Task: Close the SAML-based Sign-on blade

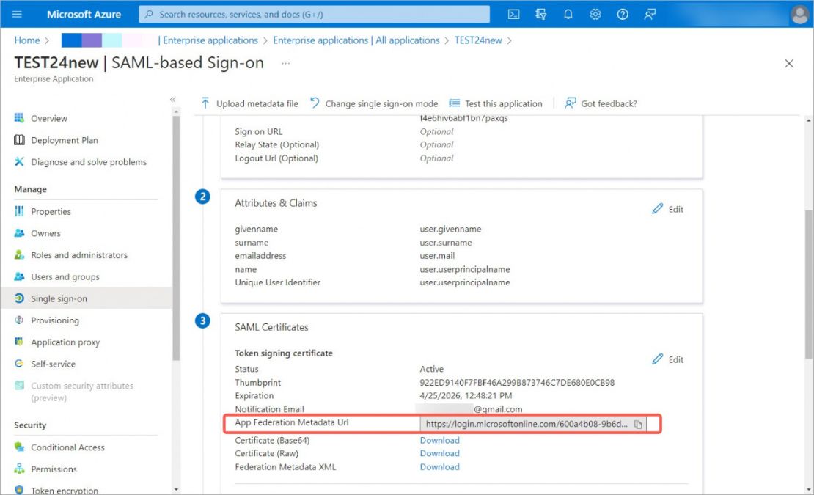Action: click(789, 63)
